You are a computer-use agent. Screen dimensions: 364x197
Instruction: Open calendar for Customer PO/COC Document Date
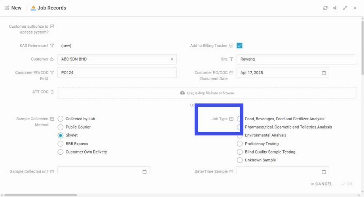point(324,73)
